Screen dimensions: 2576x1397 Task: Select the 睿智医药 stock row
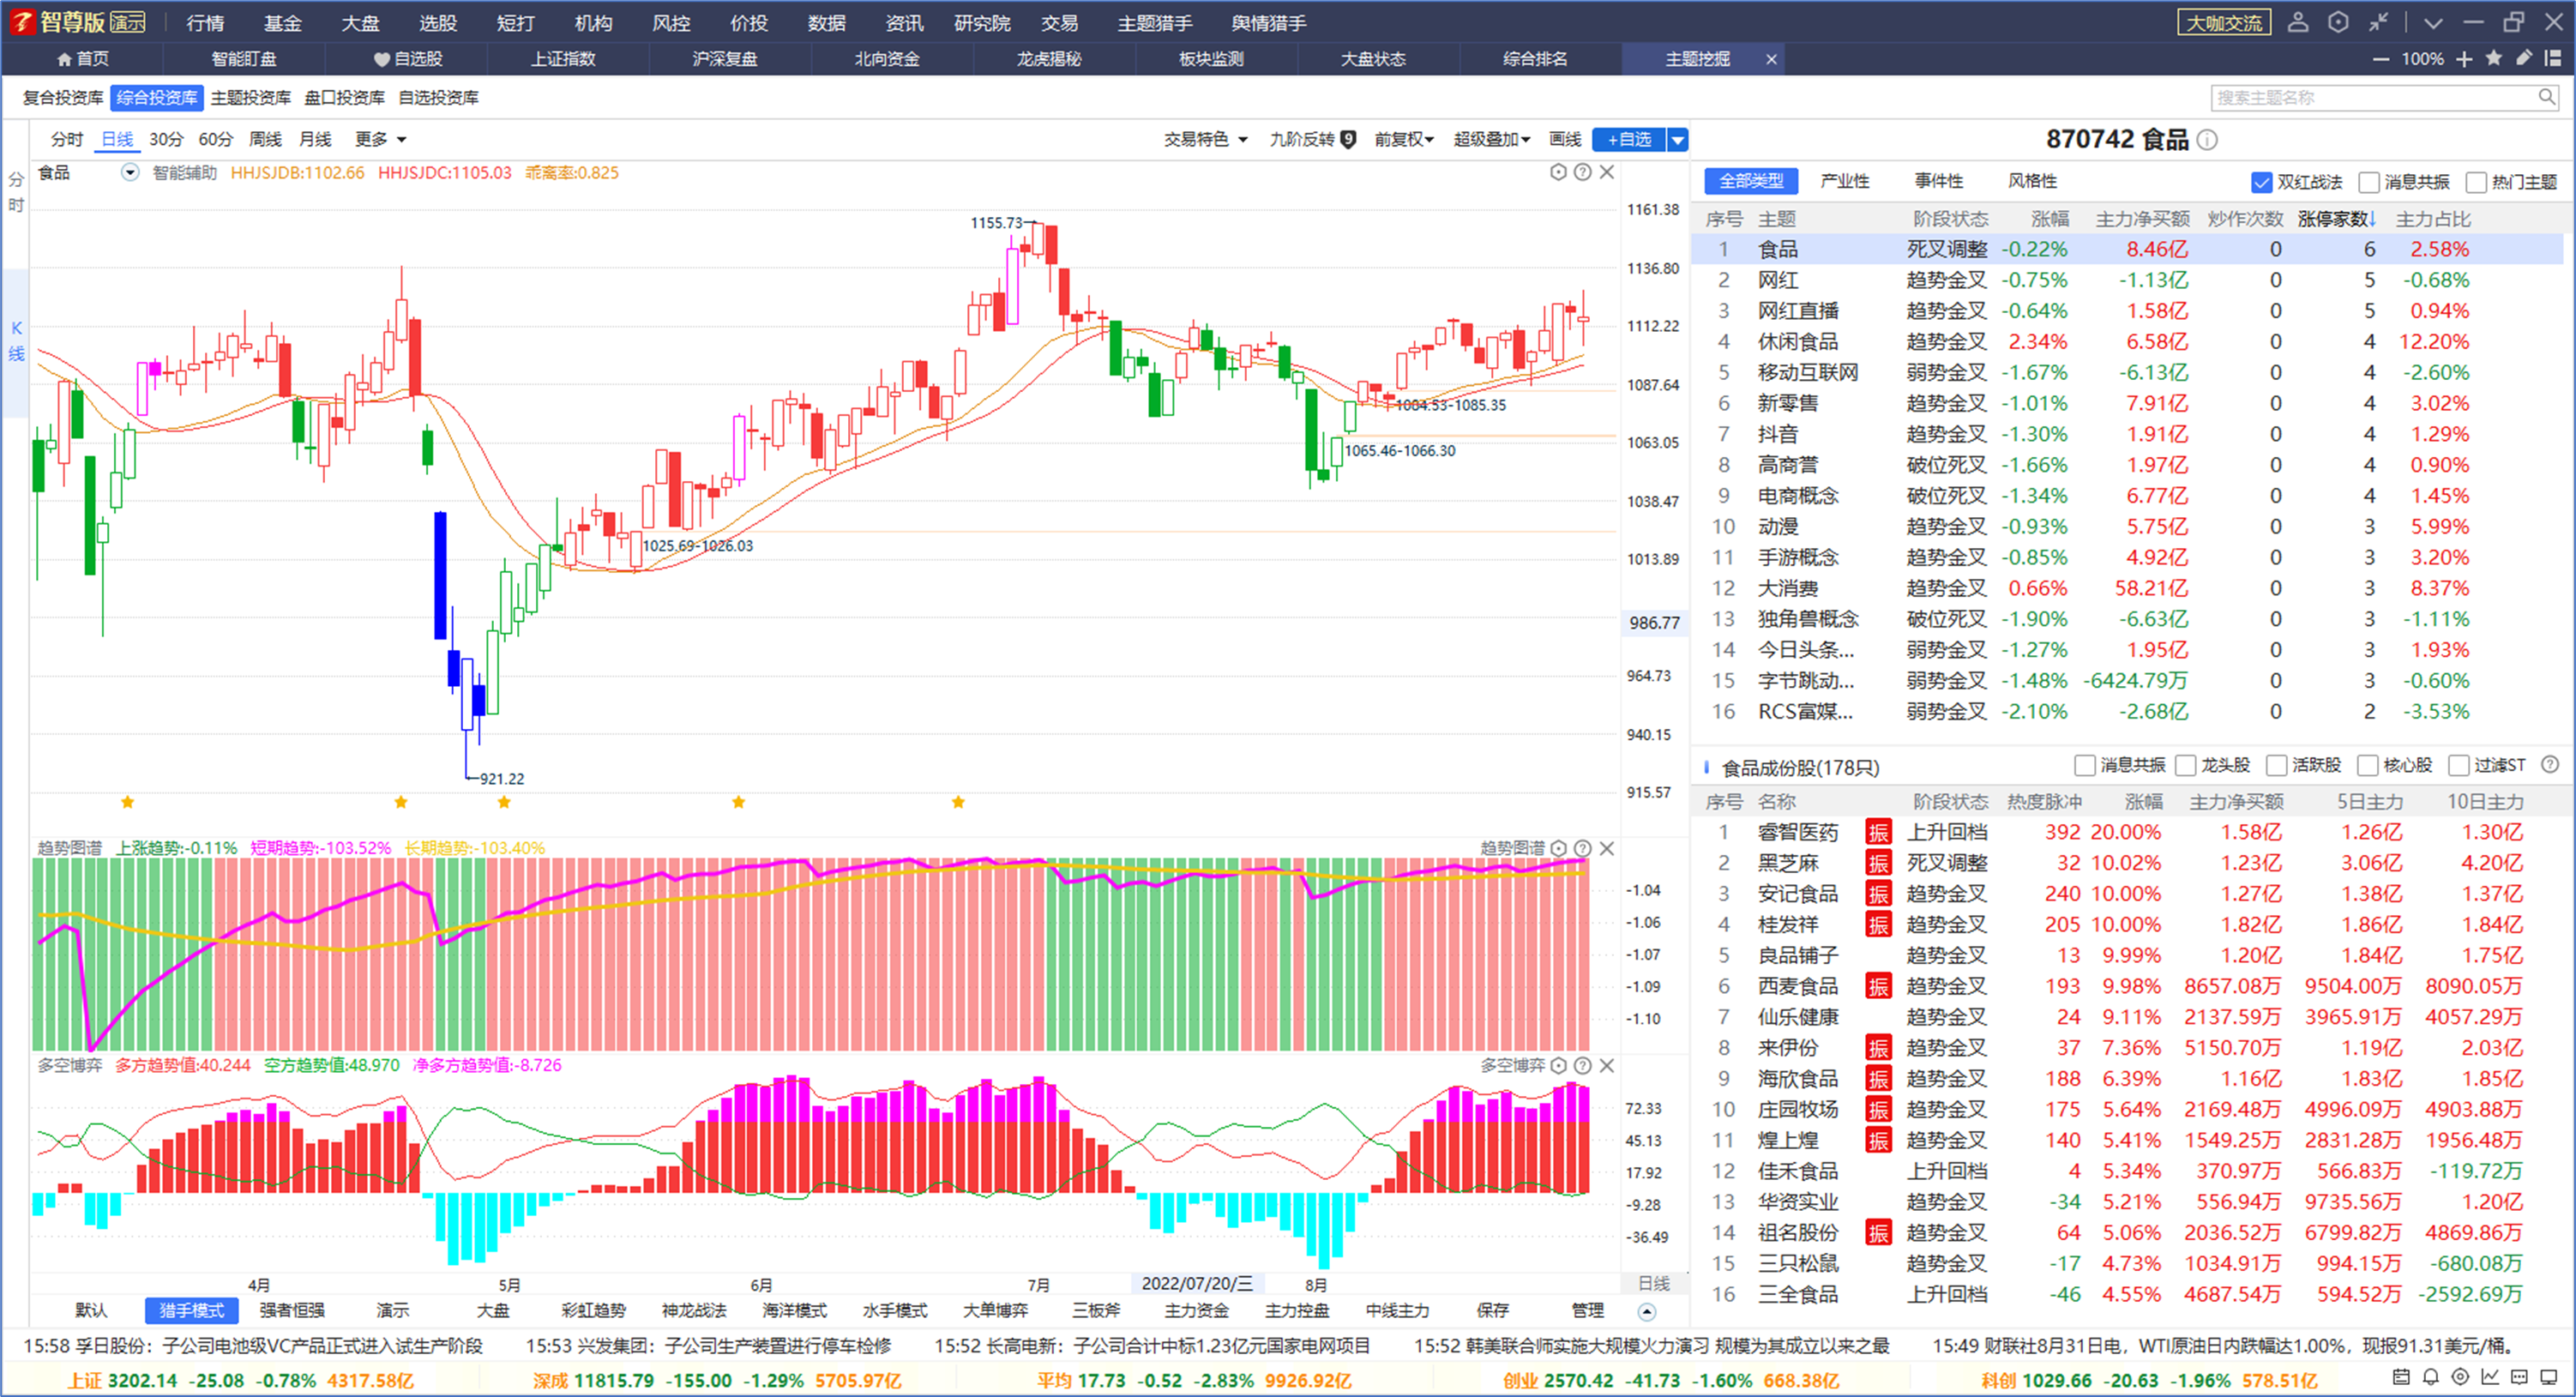(2127, 832)
